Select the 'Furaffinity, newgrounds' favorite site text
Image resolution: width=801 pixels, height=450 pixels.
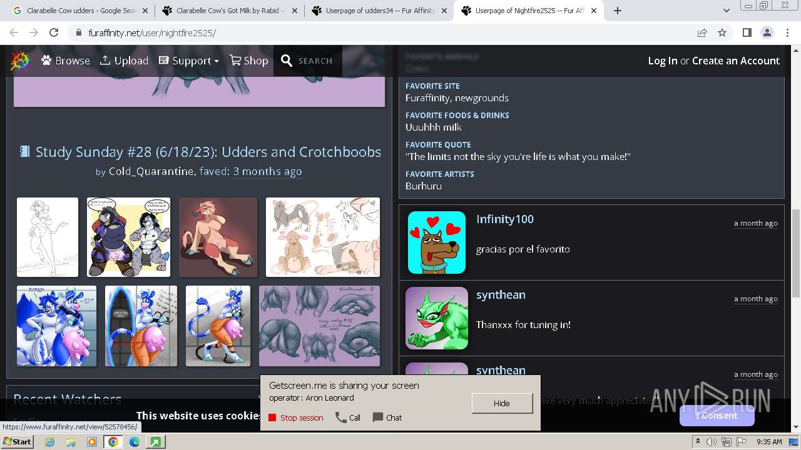(x=457, y=98)
